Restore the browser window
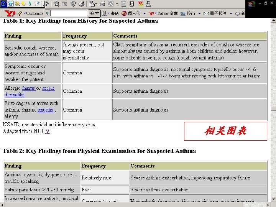Viewport: 276px width, 207px height. 266,3
